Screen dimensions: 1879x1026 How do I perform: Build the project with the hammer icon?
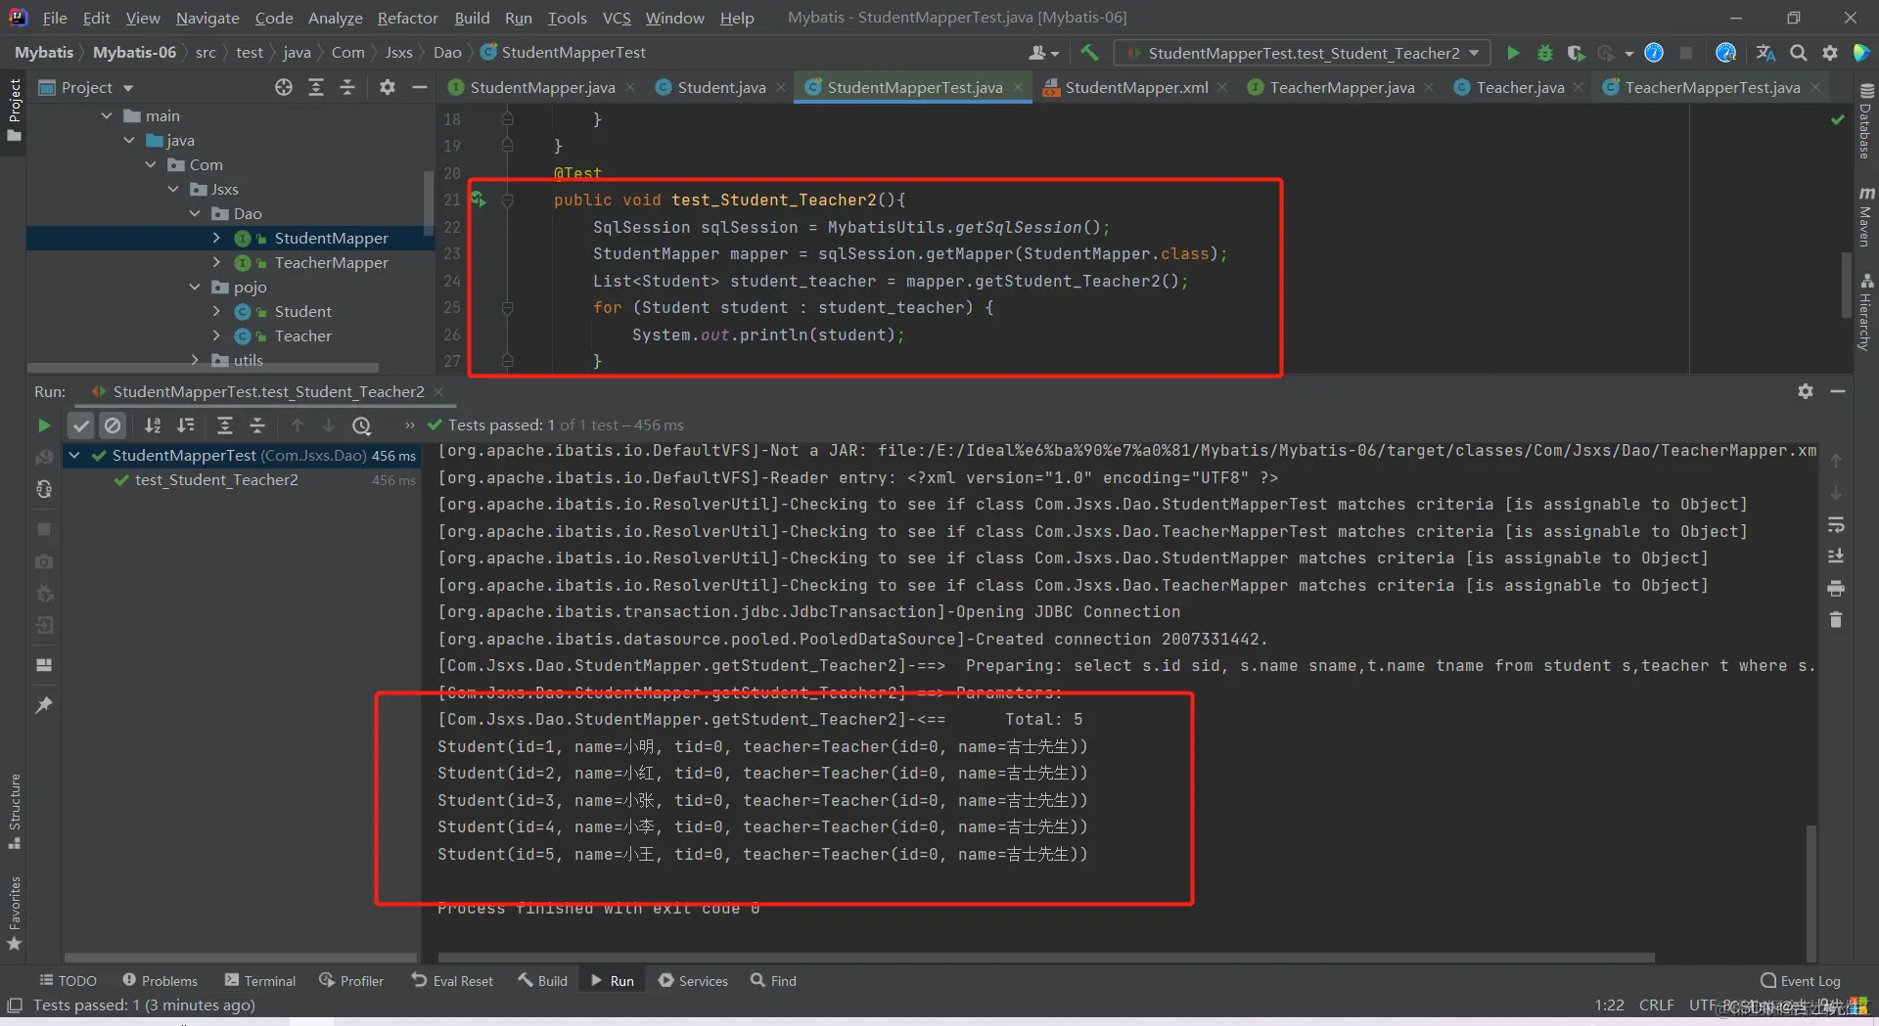1089,53
